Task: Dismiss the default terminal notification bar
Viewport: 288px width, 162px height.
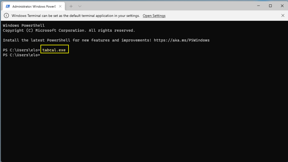Action: (283, 16)
